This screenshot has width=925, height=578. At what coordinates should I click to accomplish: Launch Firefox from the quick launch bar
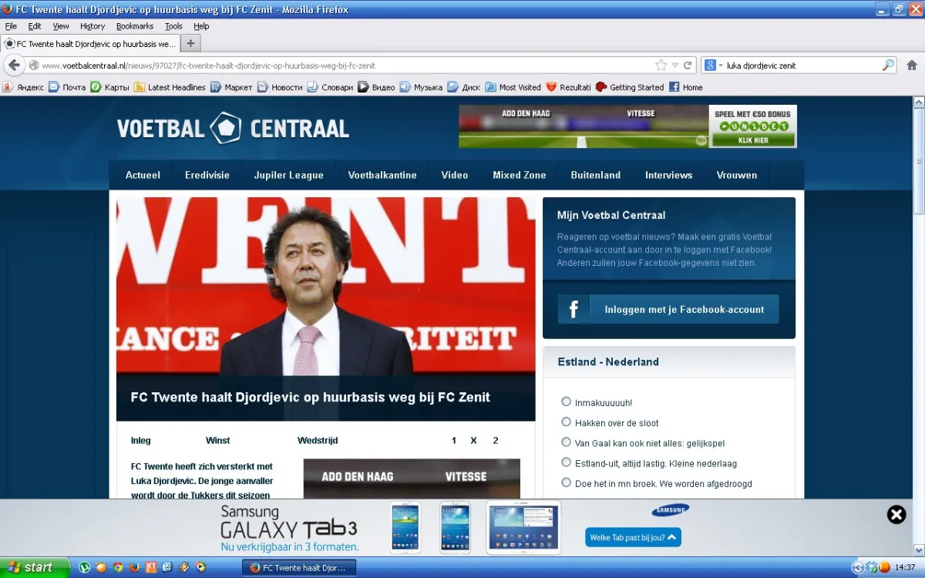click(x=134, y=567)
